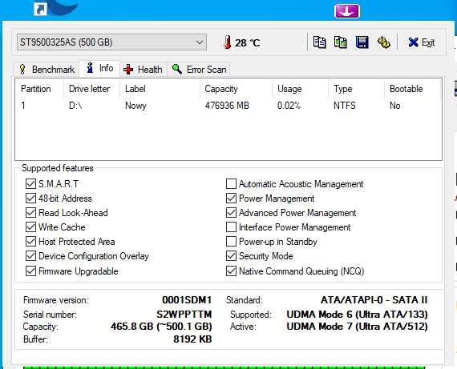
Task: Select the Info tab
Action: click(x=99, y=68)
